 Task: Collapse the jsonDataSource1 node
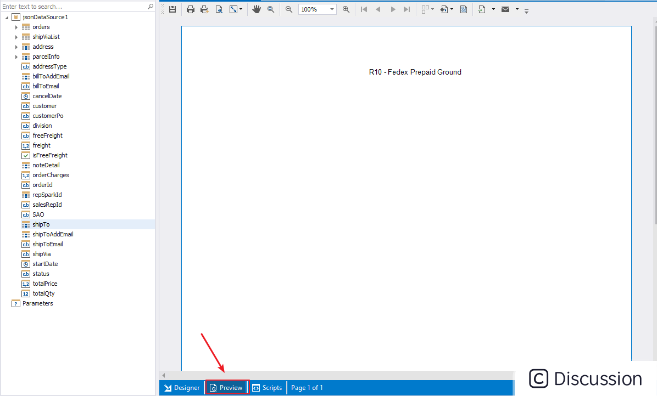(x=7, y=18)
